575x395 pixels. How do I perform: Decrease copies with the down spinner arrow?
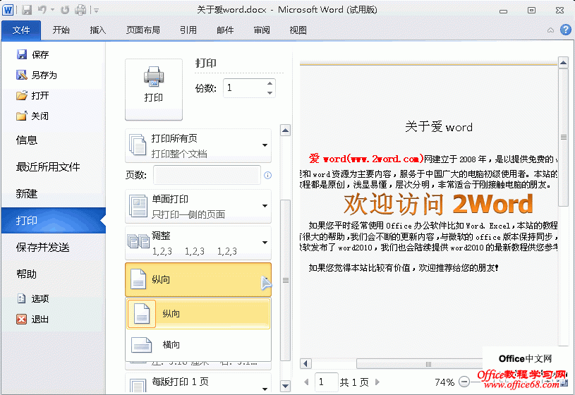point(270,93)
